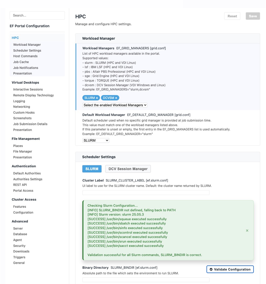The height and width of the screenshot is (284, 266).
Task: Select File Manager in sidebar
Action: point(23,151)
